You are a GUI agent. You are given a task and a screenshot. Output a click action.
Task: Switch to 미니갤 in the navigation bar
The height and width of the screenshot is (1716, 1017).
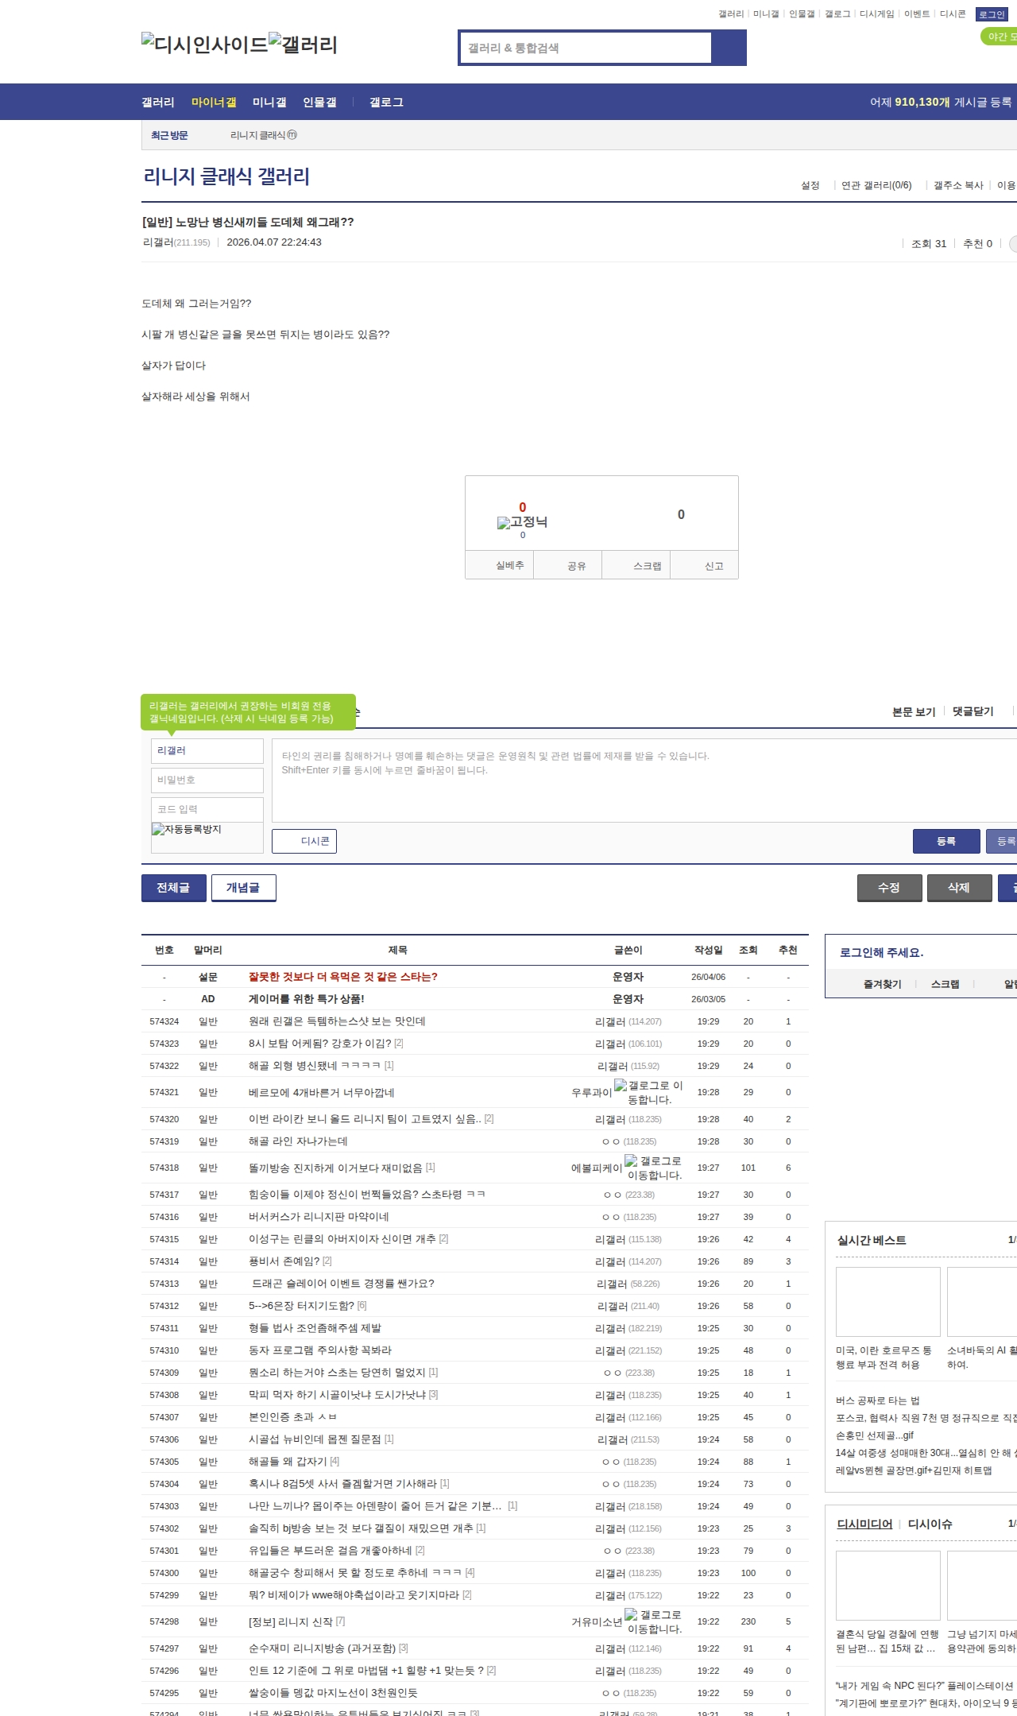point(269,103)
